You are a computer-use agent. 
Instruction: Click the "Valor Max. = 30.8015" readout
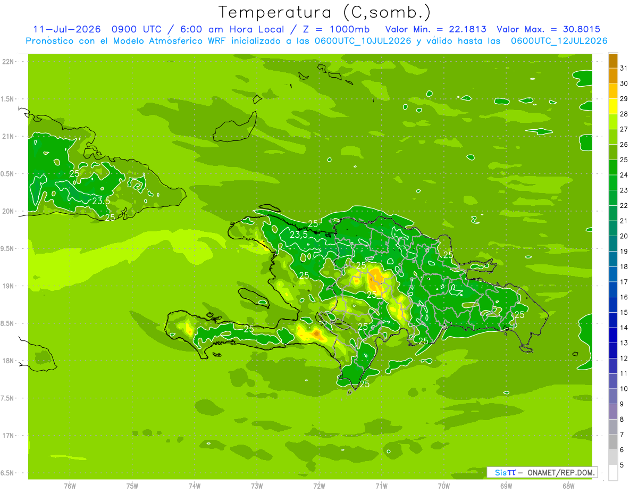pyautogui.click(x=548, y=29)
